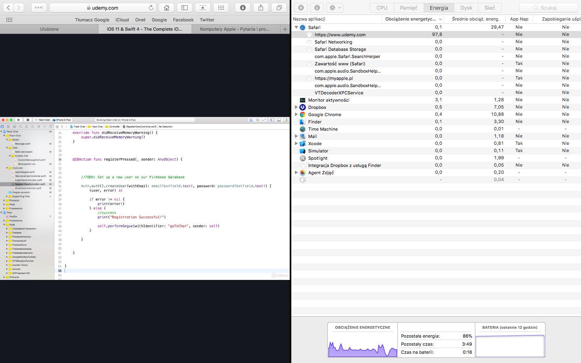581x363 pixels.
Task: Expand the Xcode process group
Action: coord(296,144)
